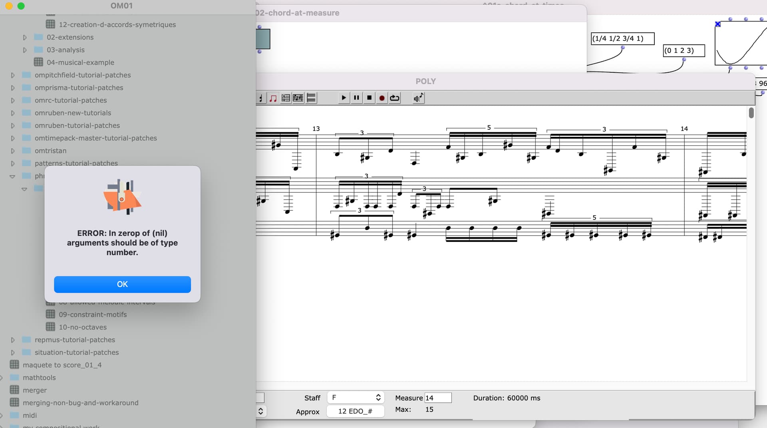Viewport: 767px width, 428px height.
Task: Toggle loop playback icon
Action: point(395,98)
